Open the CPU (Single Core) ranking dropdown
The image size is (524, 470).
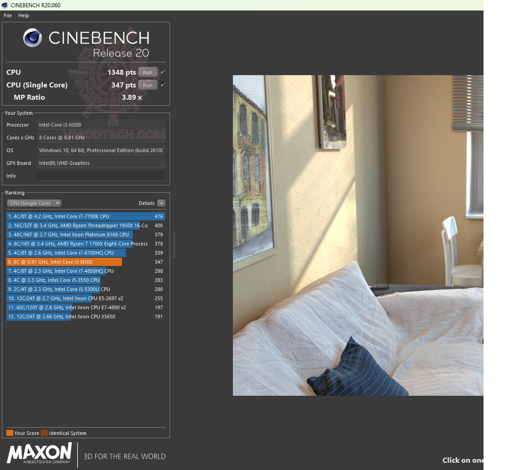pos(34,203)
